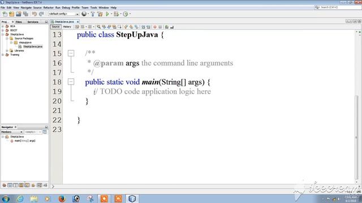Image resolution: width=362 pixels, height=203 pixels.
Task: Open the default config combo box
Action: [63, 14]
